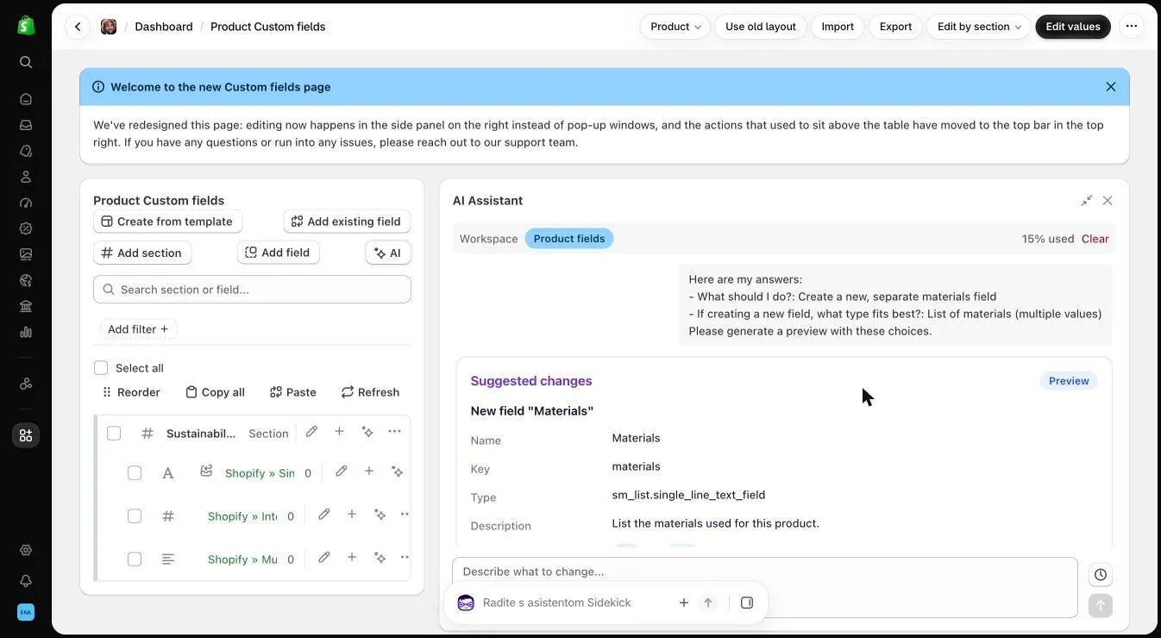The height and width of the screenshot is (638, 1161).
Task: Toggle the Sidekick side panel icon
Action: click(747, 603)
